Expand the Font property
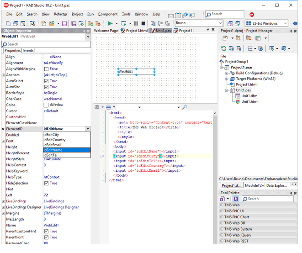 [3, 141]
